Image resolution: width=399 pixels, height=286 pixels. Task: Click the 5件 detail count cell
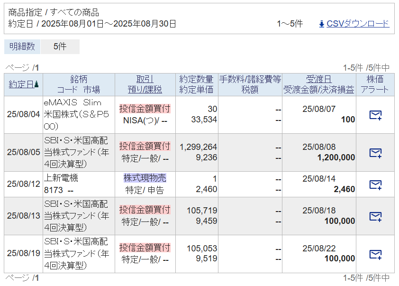(x=60, y=46)
